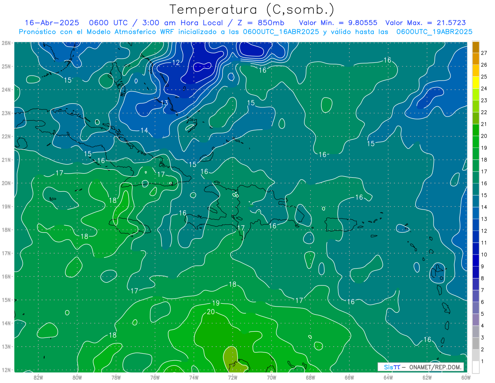Click the "60W" longitude axis label
Viewport: 495px width, 383px height.
(x=466, y=377)
